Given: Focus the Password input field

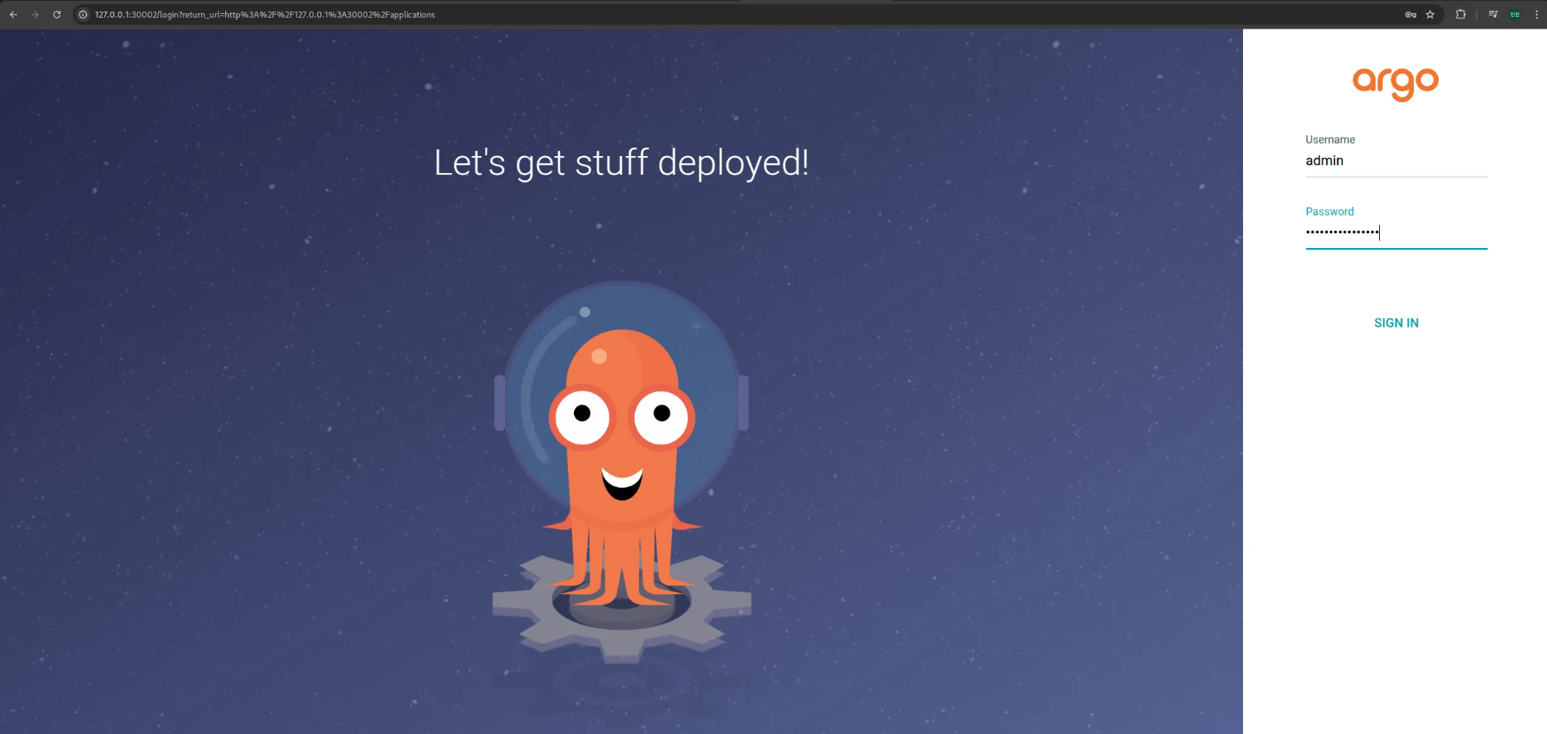Looking at the screenshot, I should click(1396, 233).
